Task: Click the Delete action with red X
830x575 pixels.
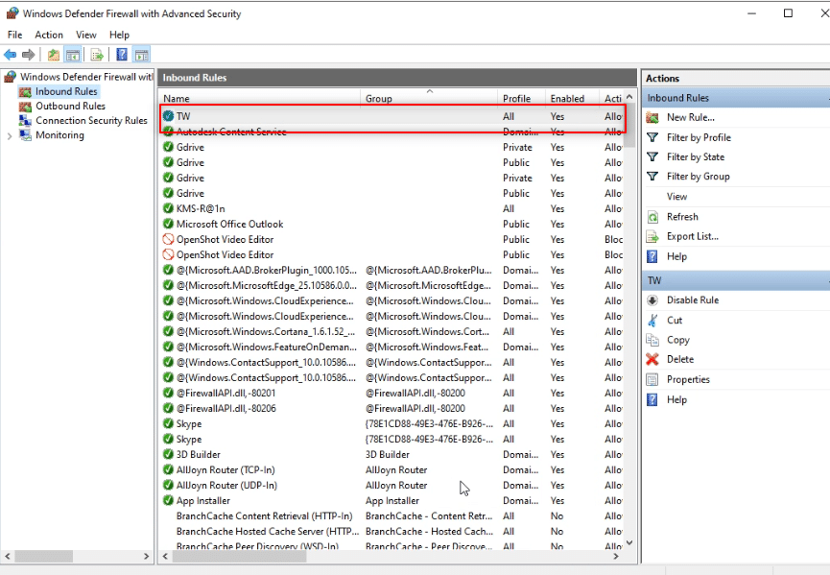Action: pos(680,360)
